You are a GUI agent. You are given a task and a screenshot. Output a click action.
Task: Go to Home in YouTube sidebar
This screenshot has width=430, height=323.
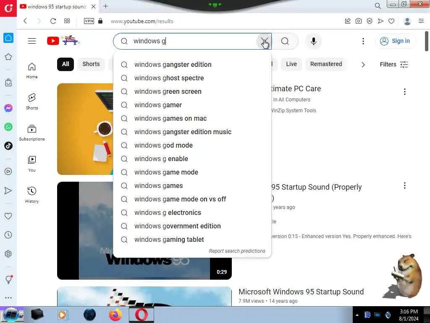32,71
